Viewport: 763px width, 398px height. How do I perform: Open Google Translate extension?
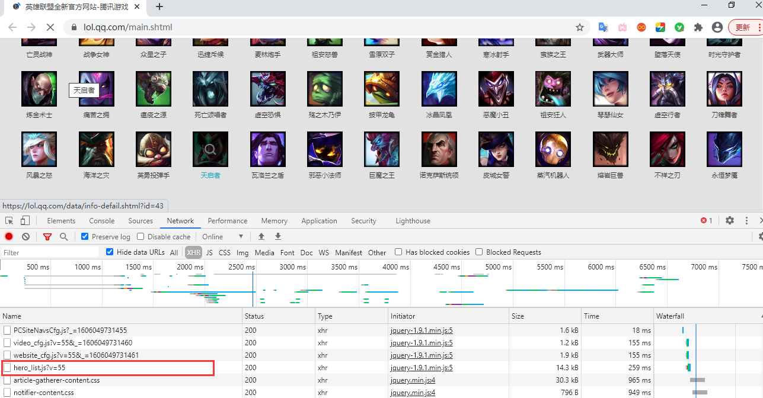(604, 27)
